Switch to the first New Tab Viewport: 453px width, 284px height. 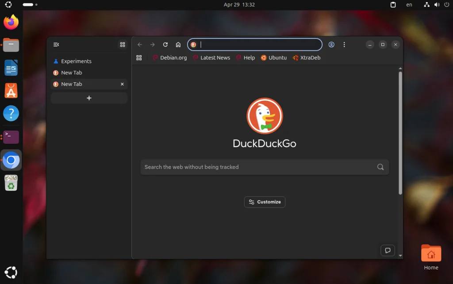tap(89, 73)
